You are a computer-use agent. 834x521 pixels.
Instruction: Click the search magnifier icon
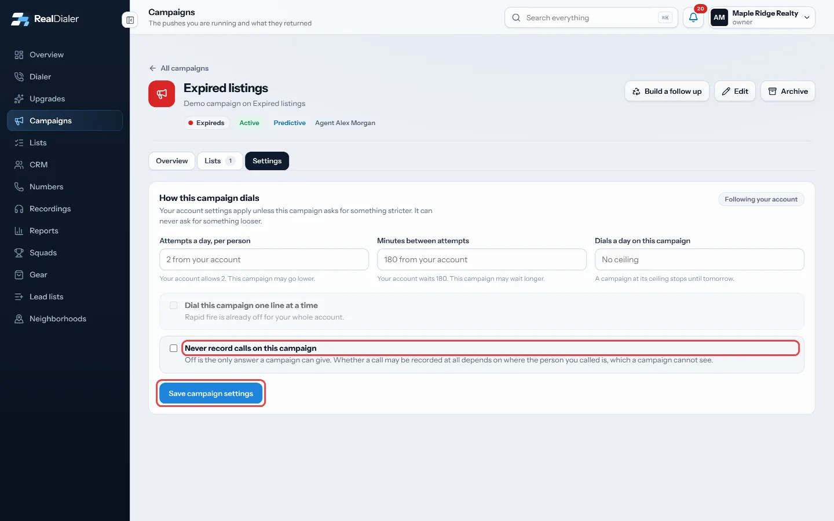516,18
